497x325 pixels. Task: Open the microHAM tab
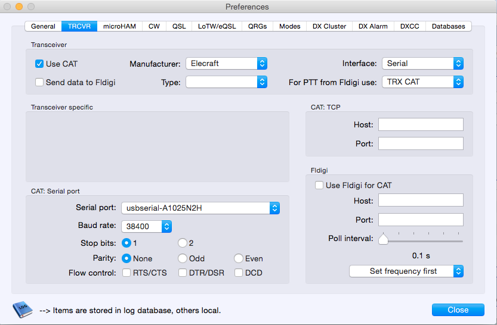[119, 26]
